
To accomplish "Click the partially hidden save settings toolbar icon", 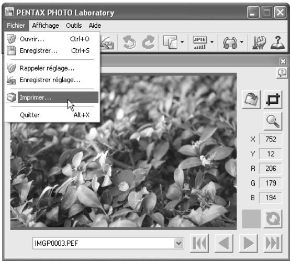I will pos(107,43).
